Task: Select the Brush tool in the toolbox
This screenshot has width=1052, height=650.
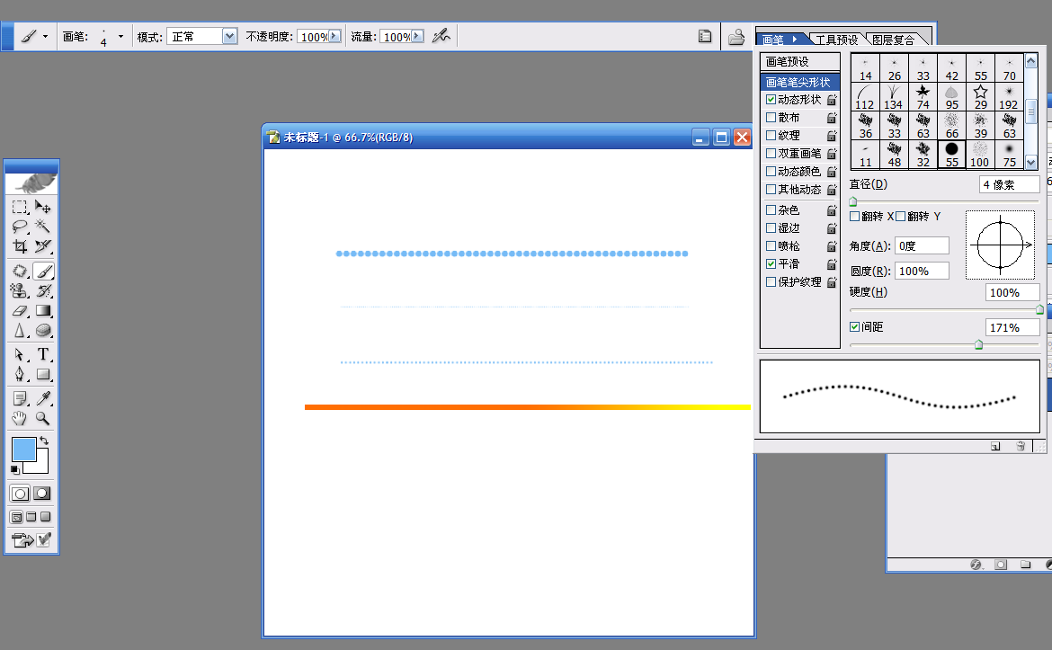Action: pyautogui.click(x=43, y=271)
